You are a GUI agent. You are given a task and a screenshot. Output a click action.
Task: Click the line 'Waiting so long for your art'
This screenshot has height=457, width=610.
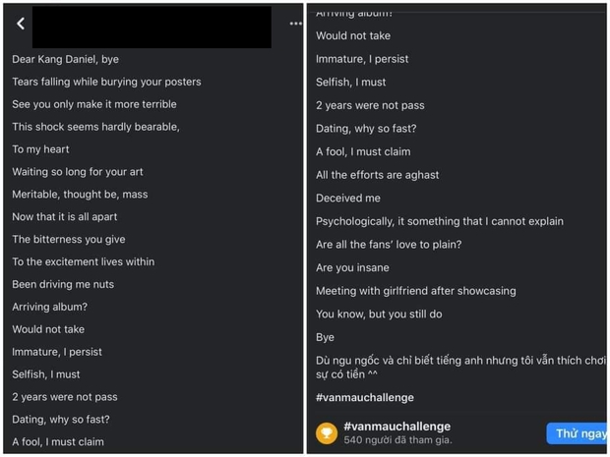pos(78,172)
